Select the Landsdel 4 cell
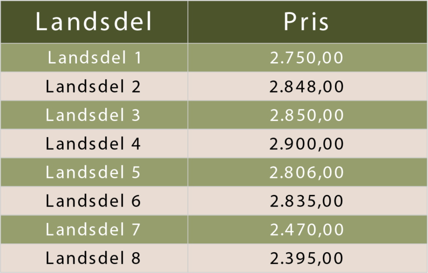This screenshot has height=273, width=428. 94,144
